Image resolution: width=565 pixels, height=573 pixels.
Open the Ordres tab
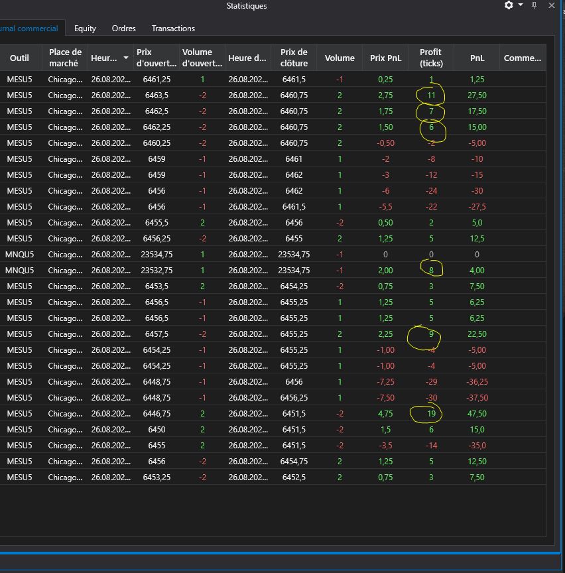pyautogui.click(x=123, y=29)
